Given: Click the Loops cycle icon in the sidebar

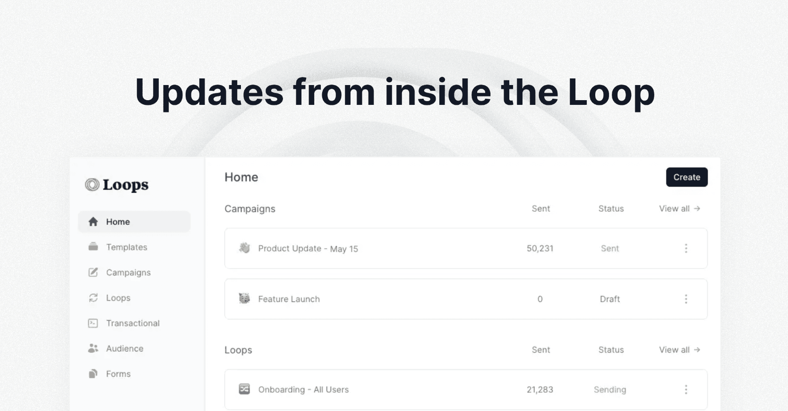Looking at the screenshot, I should tap(93, 298).
